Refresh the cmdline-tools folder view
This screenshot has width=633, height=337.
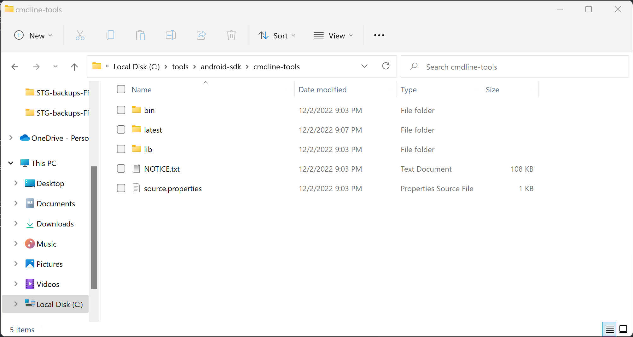[x=386, y=66]
